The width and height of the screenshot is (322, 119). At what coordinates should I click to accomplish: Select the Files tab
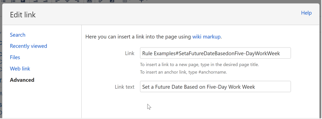pos(15,57)
